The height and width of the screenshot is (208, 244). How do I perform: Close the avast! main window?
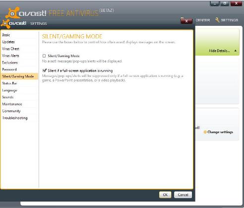pyautogui.click(x=236, y=3)
